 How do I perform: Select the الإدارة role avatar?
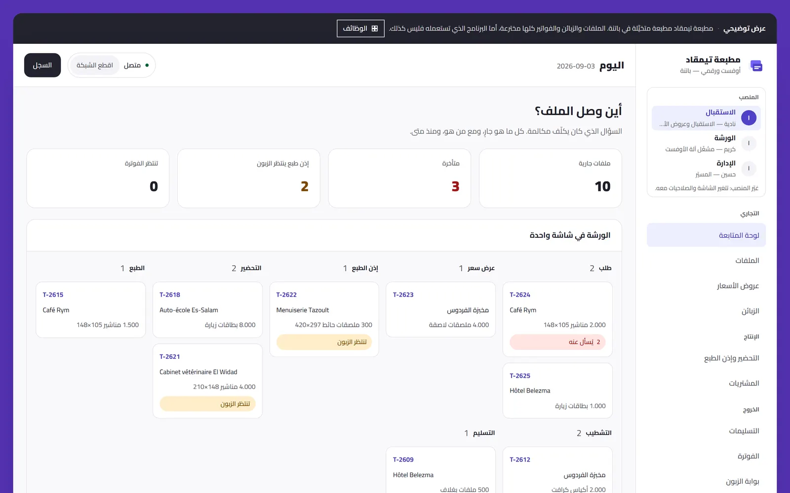[x=749, y=169]
